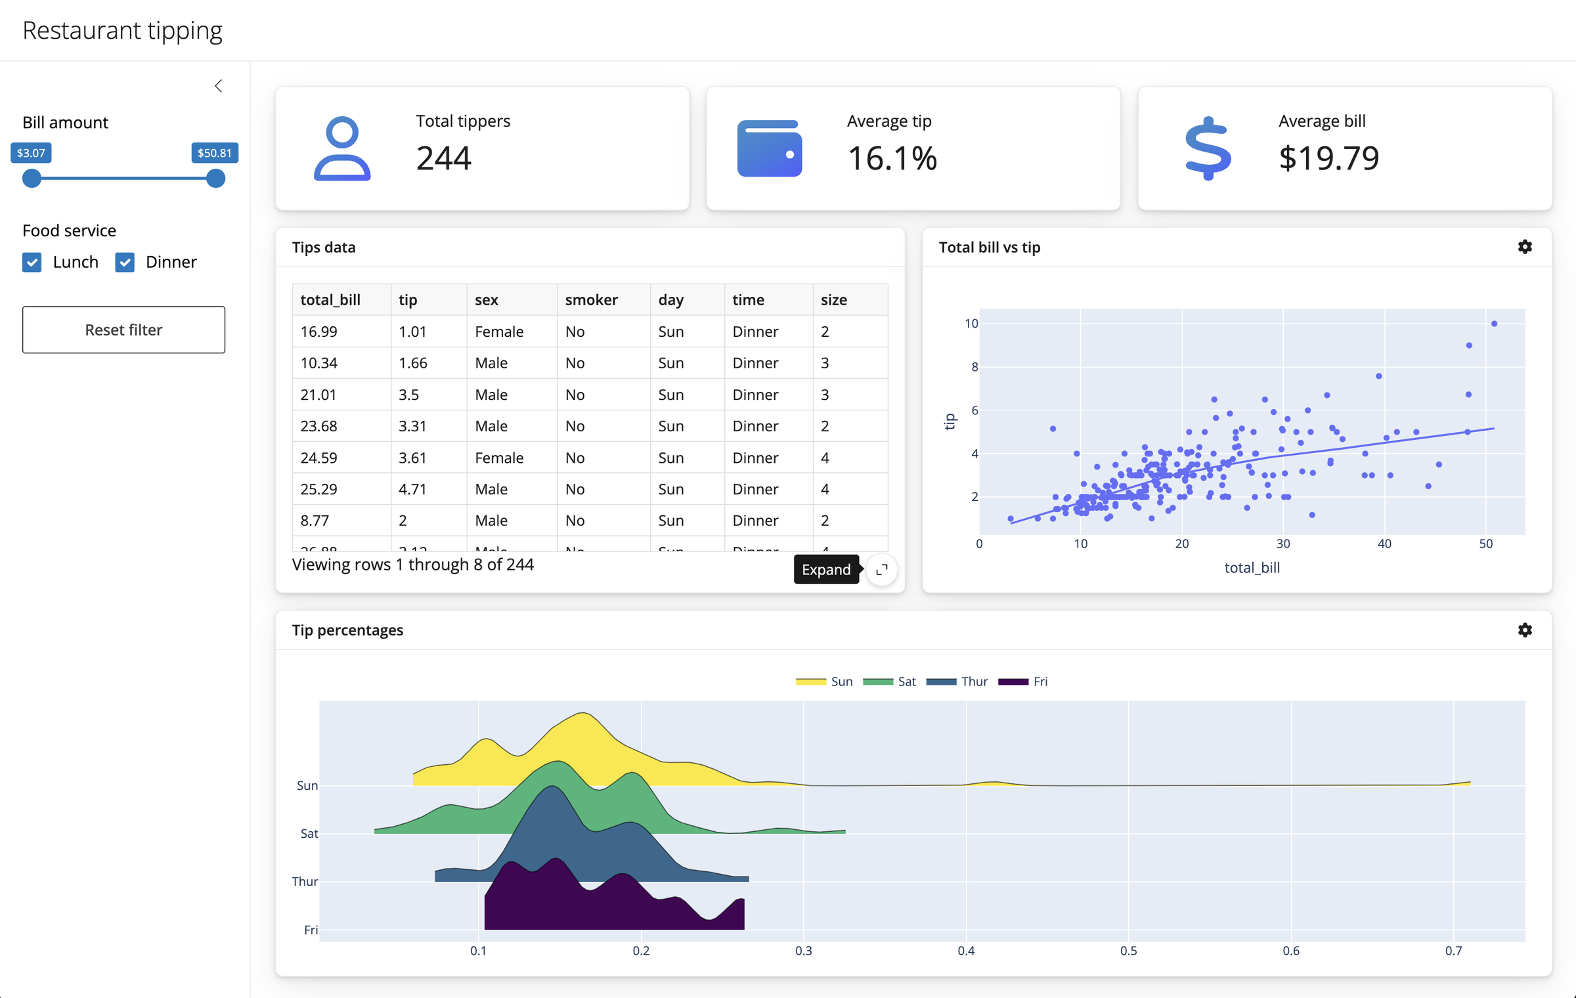Click the left bill amount slider handle
Image resolution: width=1576 pixels, height=998 pixels.
[31, 178]
